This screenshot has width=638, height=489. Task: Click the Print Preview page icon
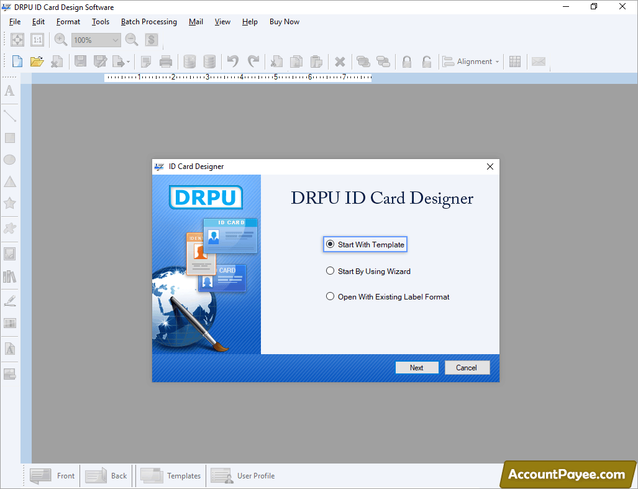coord(145,62)
